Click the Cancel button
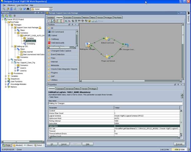 tap(64, 144)
